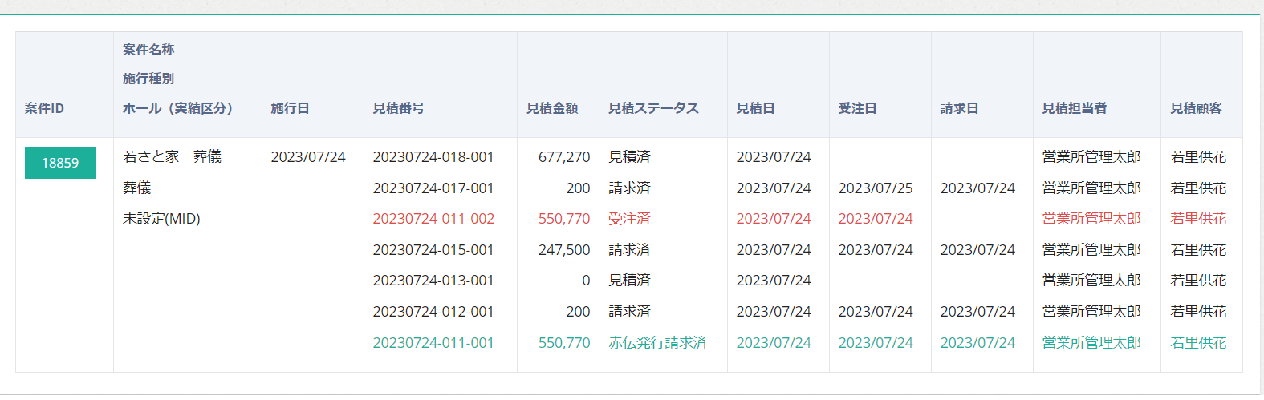Click the red 受注済 status text
This screenshot has height=400, width=1264.
[629, 219]
